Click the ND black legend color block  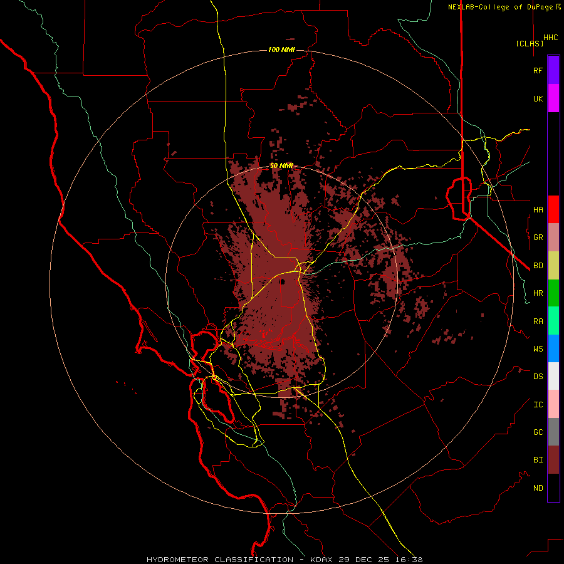point(553,488)
